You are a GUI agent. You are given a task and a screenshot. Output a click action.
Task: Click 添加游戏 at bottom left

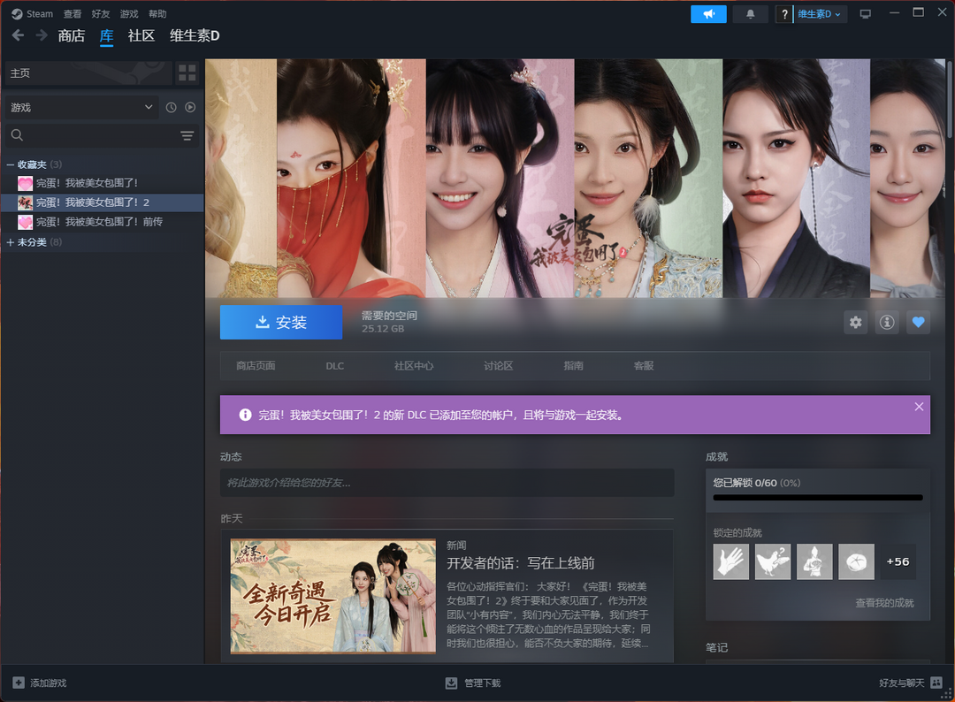(49, 683)
